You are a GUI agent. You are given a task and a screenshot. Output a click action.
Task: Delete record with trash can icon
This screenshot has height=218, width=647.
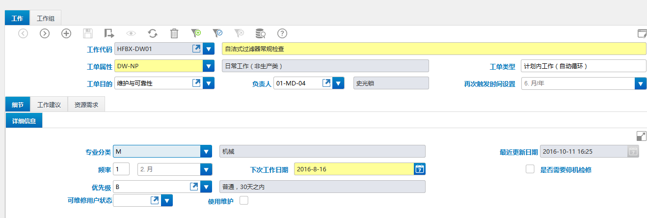click(174, 33)
